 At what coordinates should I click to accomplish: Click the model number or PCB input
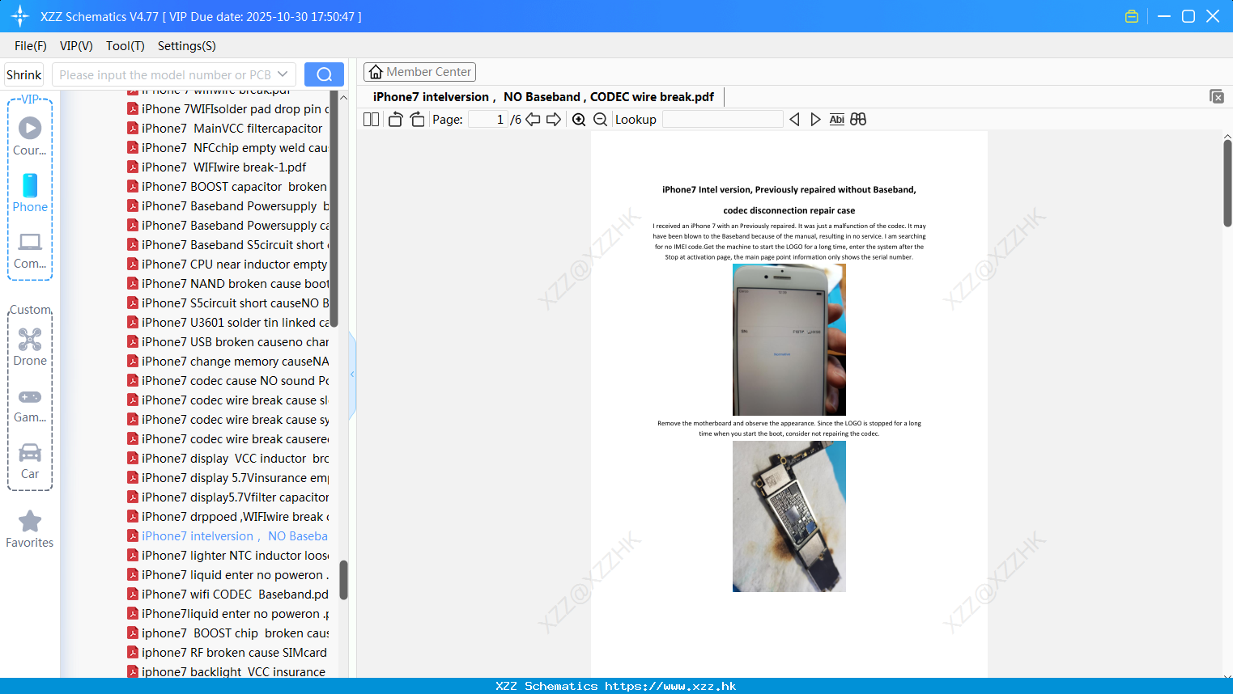[x=165, y=74]
